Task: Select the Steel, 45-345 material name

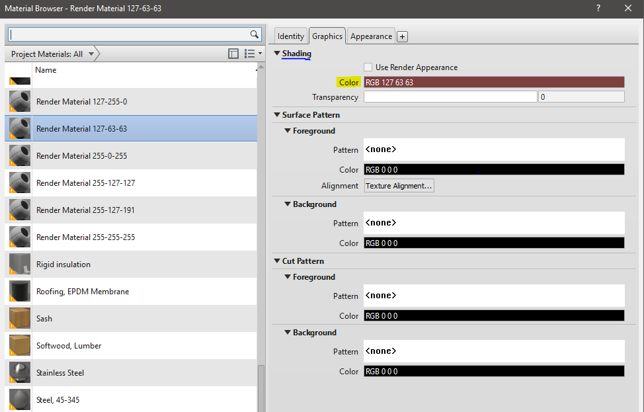Action: tap(58, 400)
